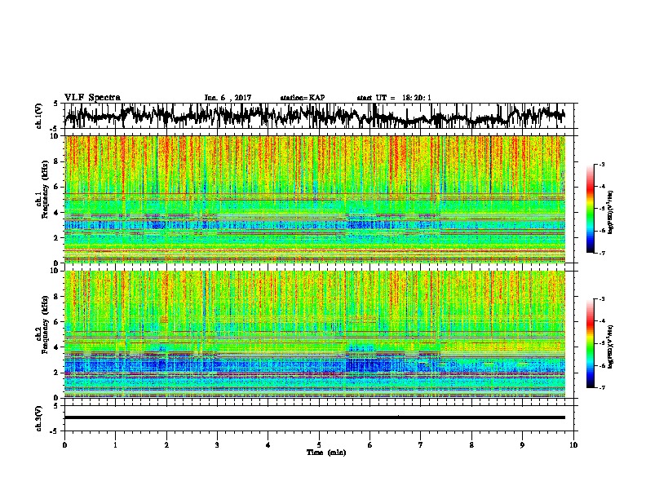Click the ch.1 spectrogram color bar
The width and height of the screenshot is (646, 499).
590,209
